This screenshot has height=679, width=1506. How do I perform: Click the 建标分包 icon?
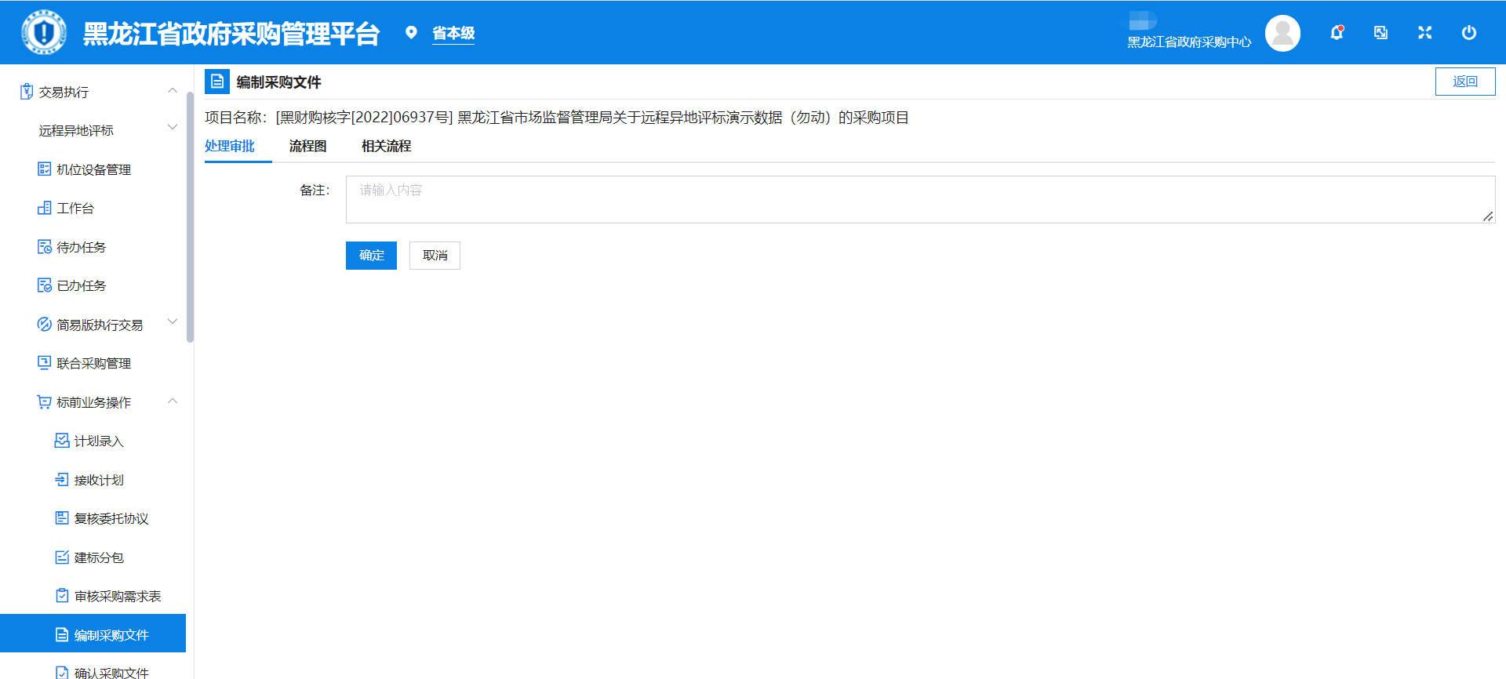click(x=62, y=557)
